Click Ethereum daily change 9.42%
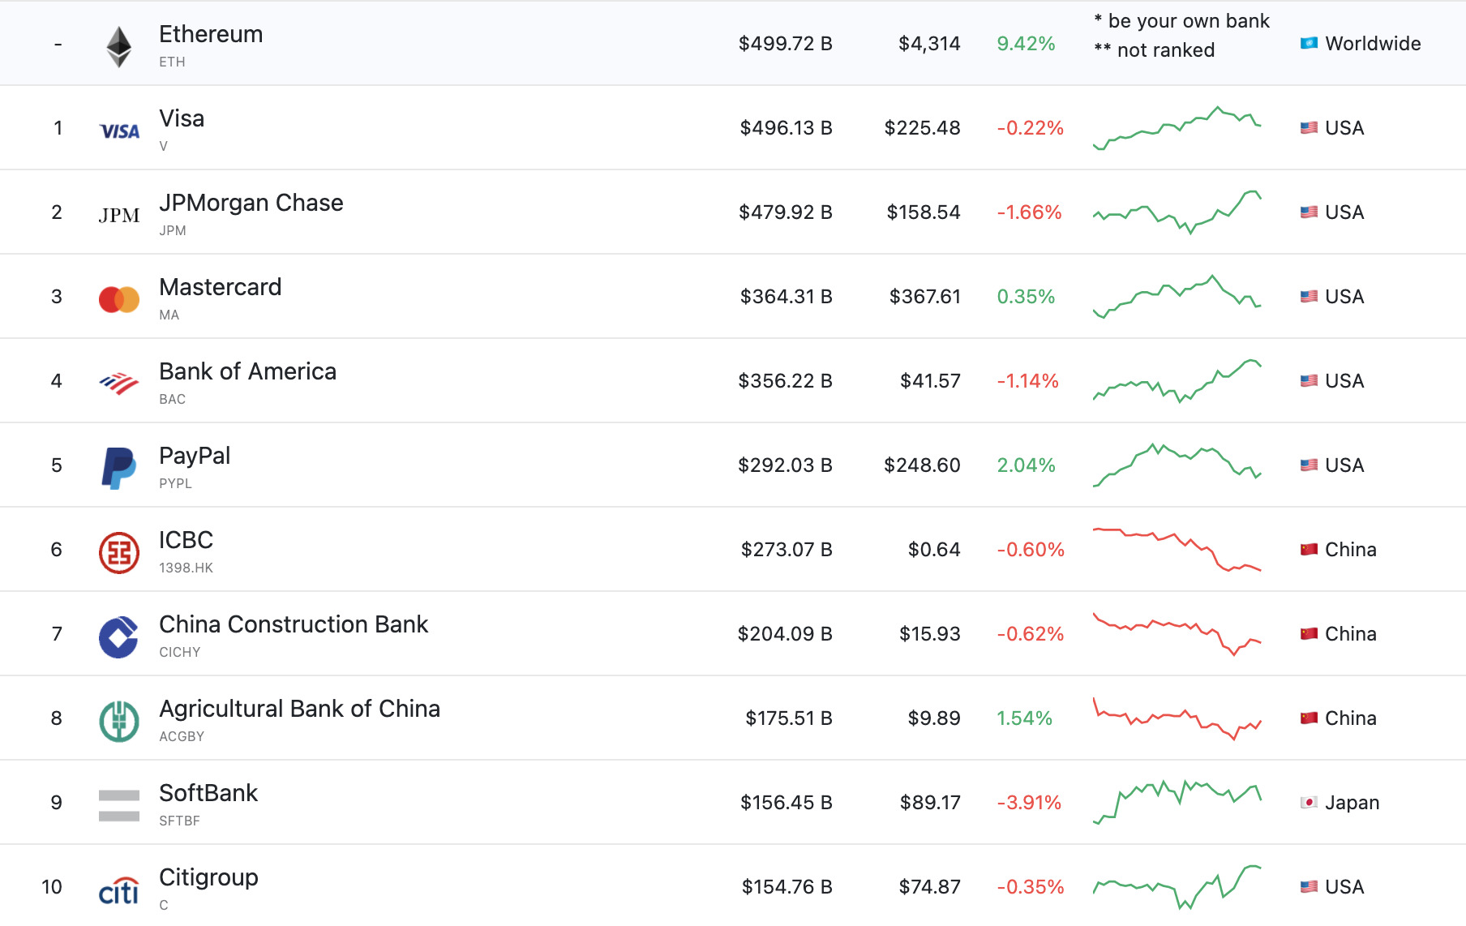Viewport: 1466px width, 926px height. pos(1026,43)
